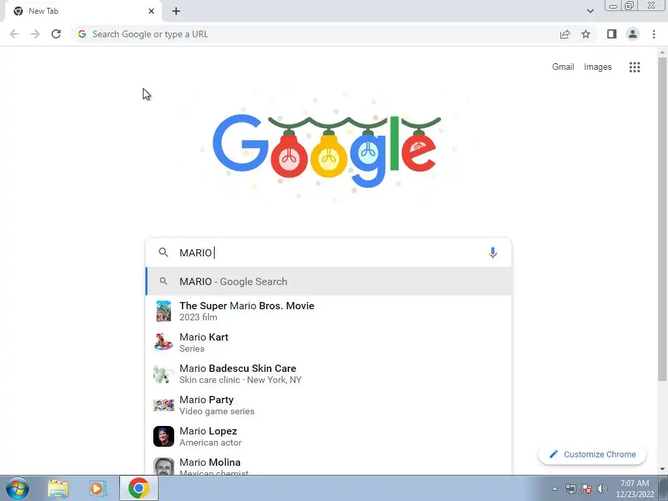The width and height of the screenshot is (668, 501).
Task: Bookmark this tab with the star icon
Action: (586, 34)
